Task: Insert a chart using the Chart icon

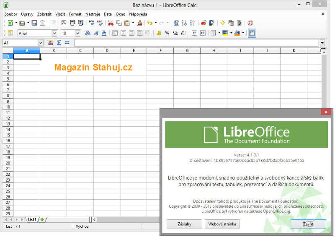Action: [x=204, y=23]
